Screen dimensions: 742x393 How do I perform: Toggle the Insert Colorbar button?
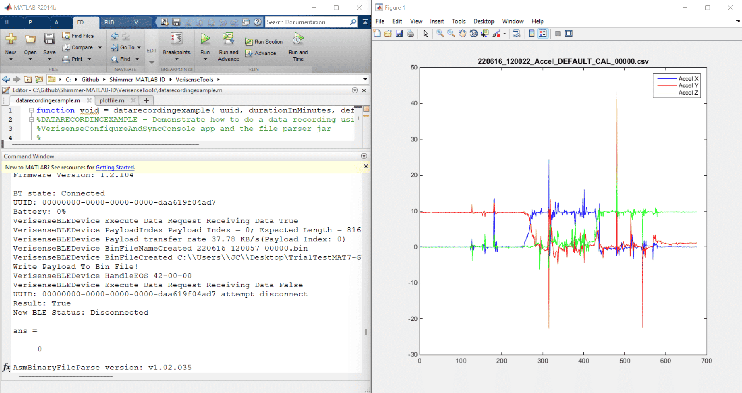coord(532,34)
